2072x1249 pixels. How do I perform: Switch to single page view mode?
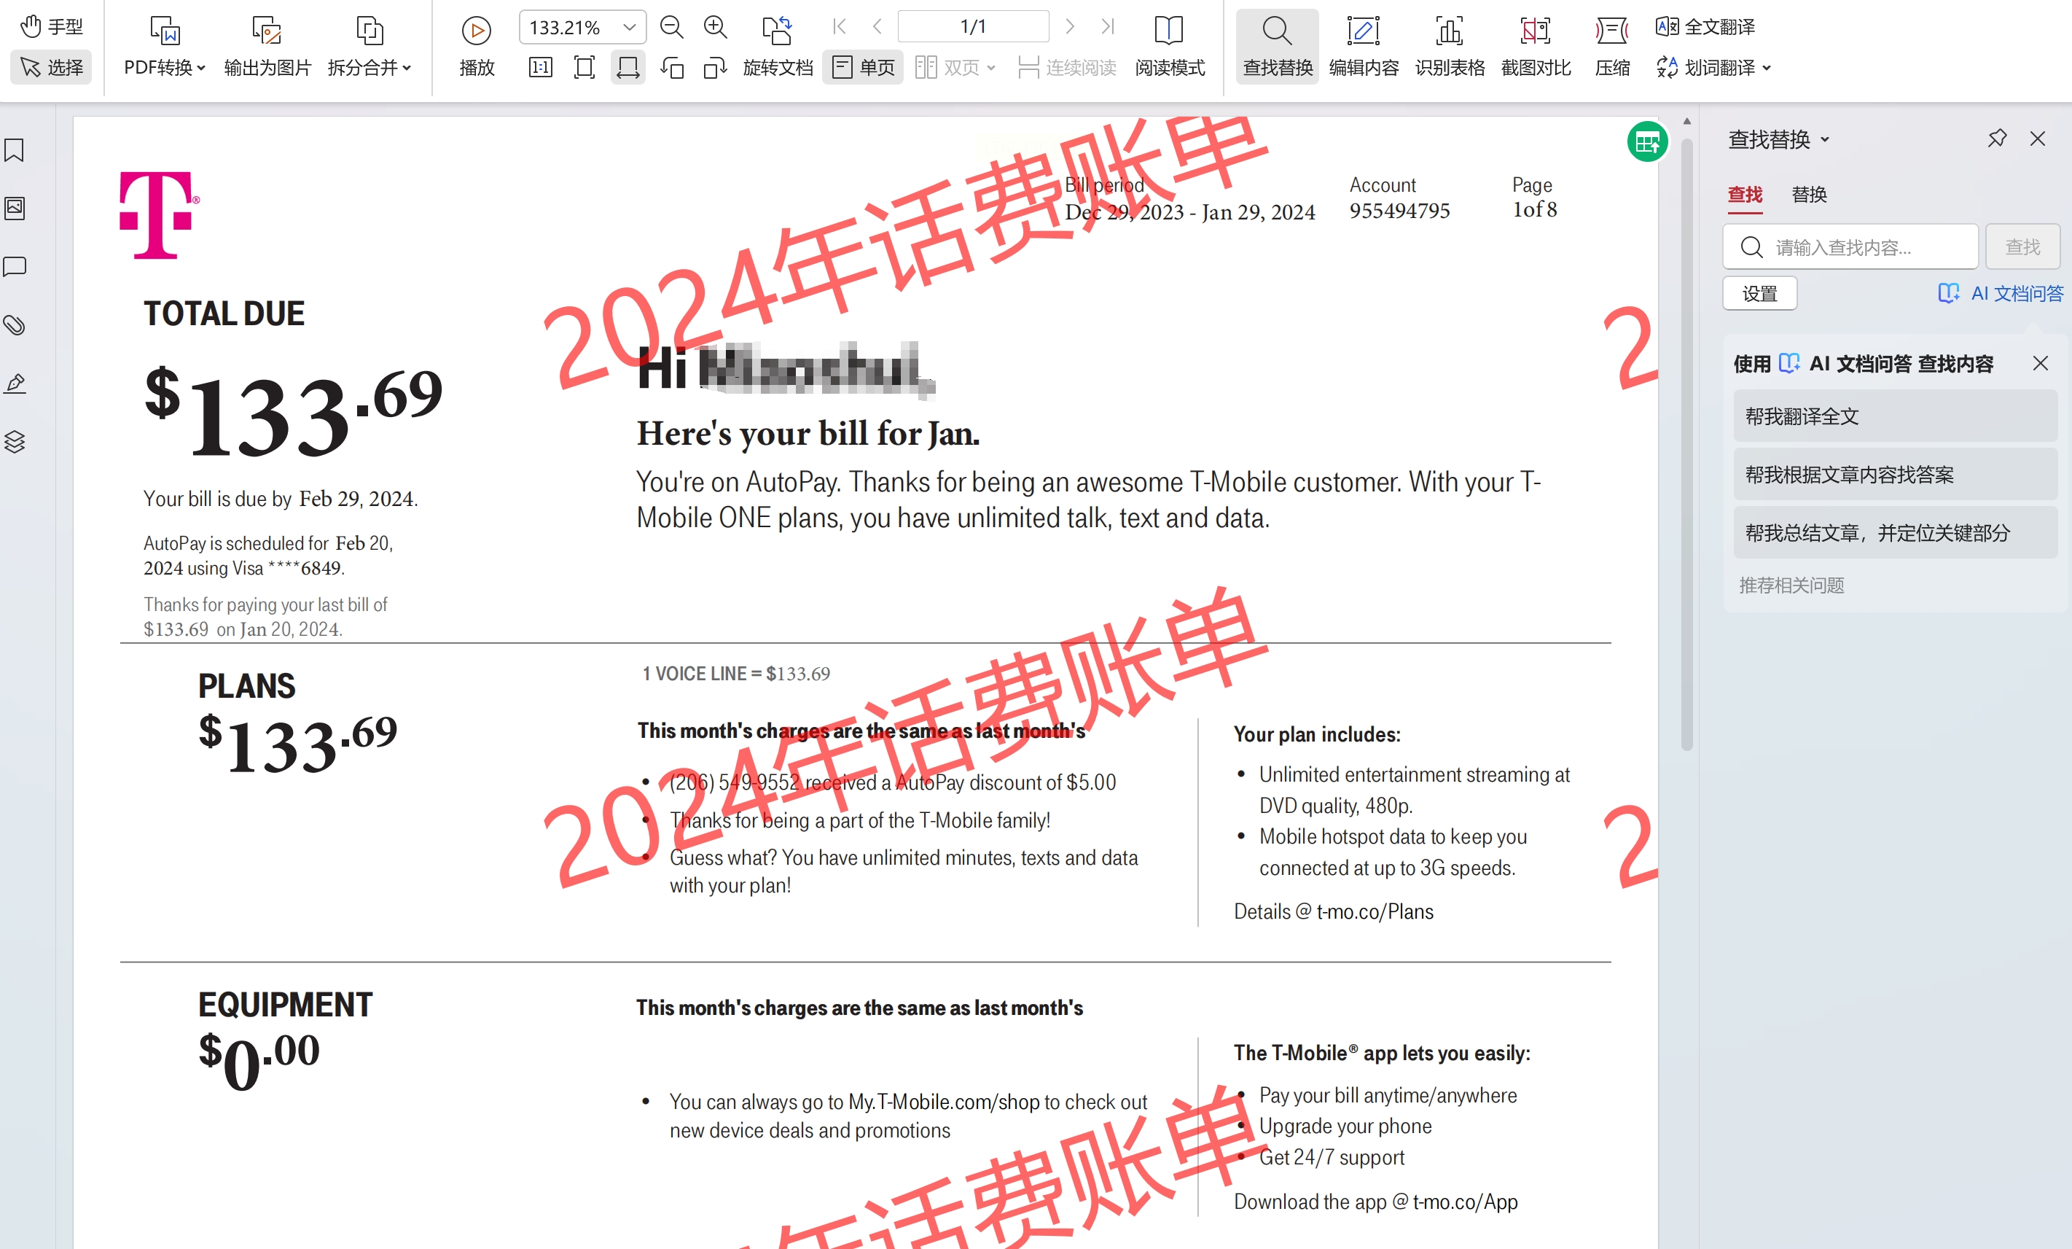(x=863, y=67)
